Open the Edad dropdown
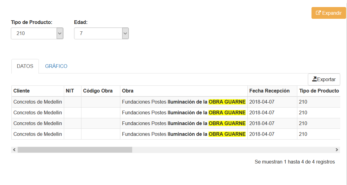This screenshot has height=185, width=347. 101,33
